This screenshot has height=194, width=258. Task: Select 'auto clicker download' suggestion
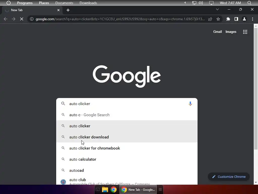(127, 137)
